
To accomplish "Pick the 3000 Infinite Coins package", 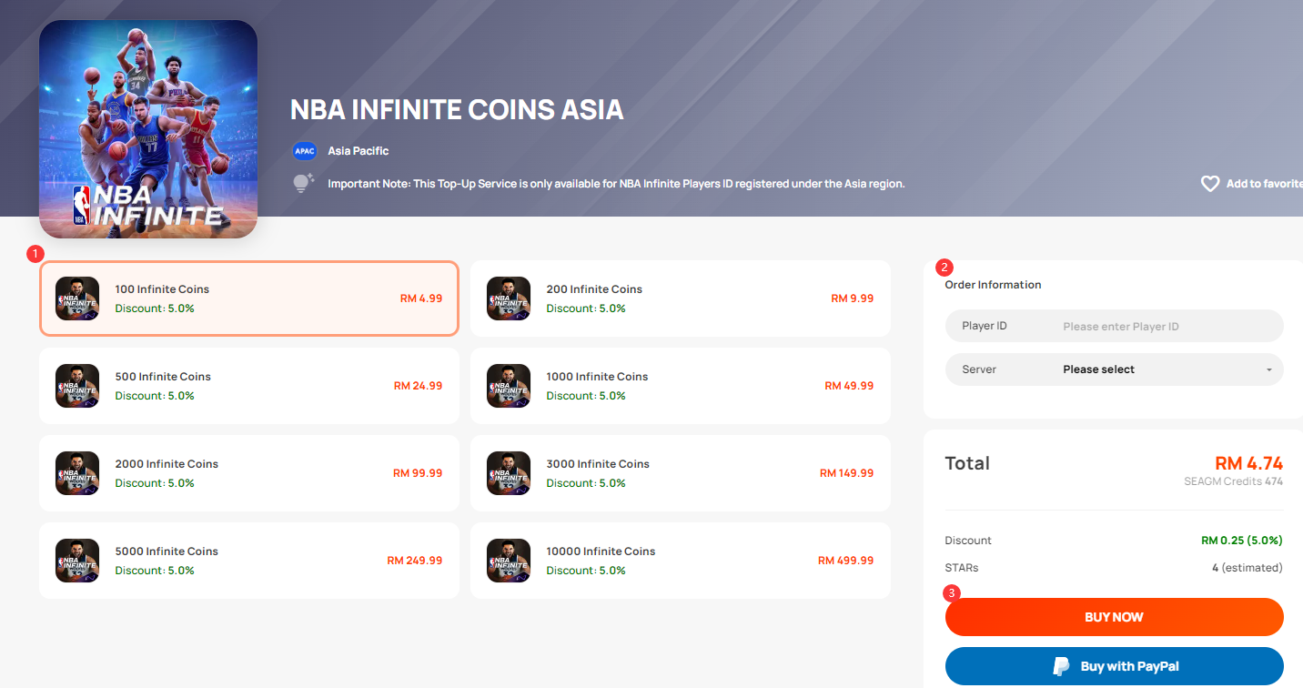I will (681, 473).
